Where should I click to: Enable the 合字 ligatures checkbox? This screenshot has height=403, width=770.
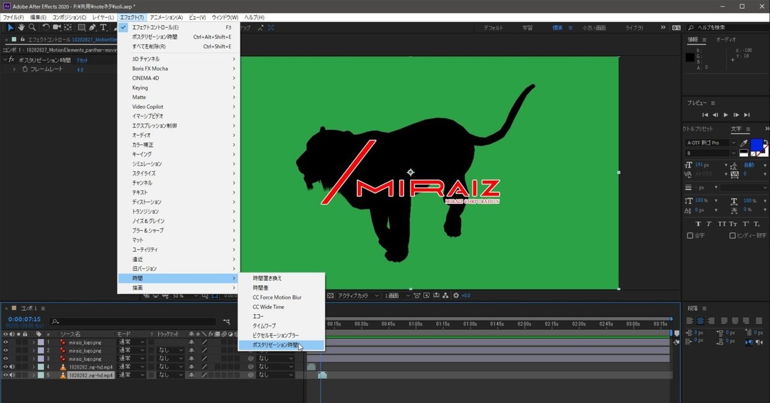point(690,236)
